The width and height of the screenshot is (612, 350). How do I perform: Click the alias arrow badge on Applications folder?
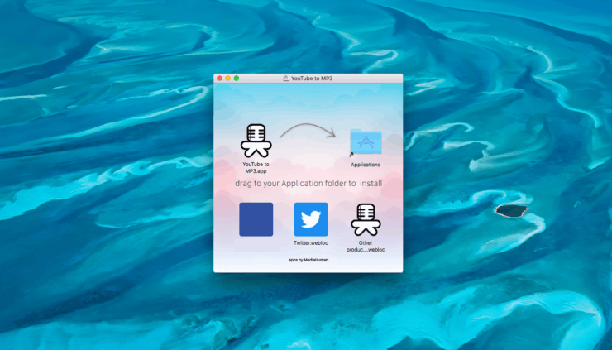352,154
